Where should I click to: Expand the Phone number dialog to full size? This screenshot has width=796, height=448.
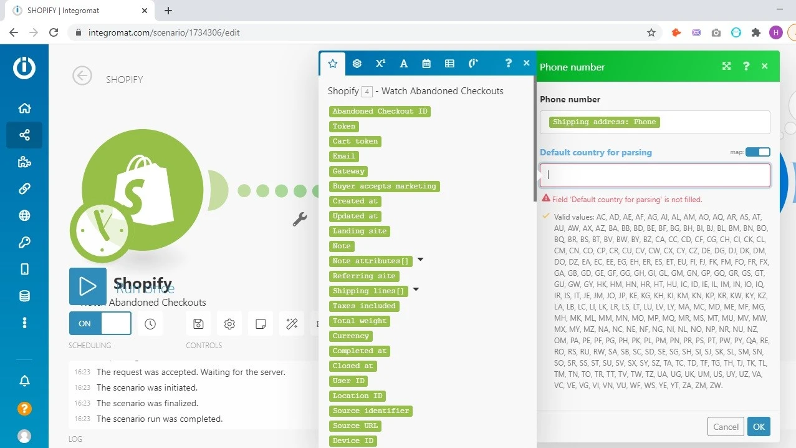pos(726,66)
